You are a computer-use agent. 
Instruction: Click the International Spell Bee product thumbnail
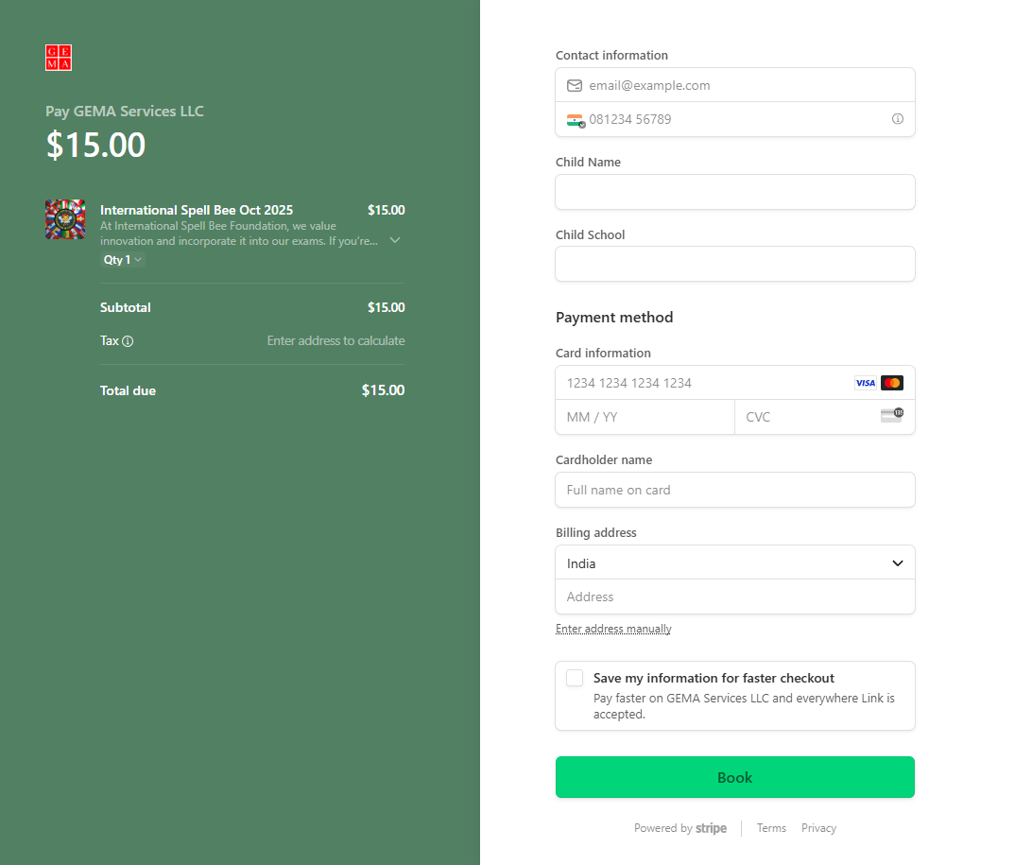(65, 219)
